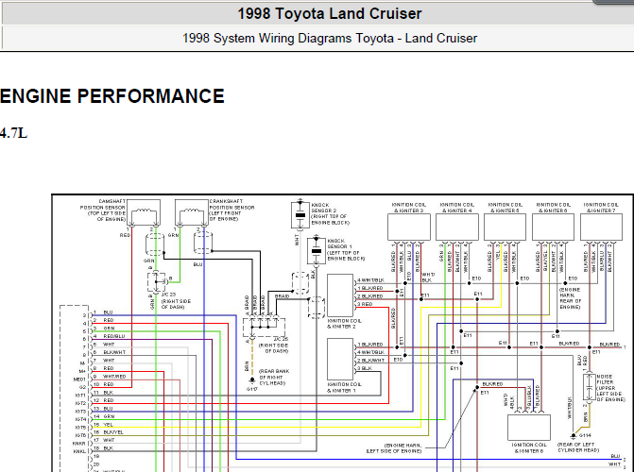Click the '1998 Toyota Land Cruiser' title
The image size is (634, 472).
tap(329, 14)
